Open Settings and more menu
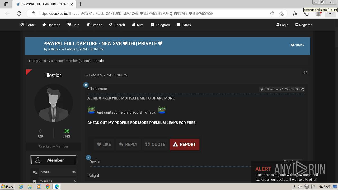This screenshot has height=190, width=338. tap(331, 13)
